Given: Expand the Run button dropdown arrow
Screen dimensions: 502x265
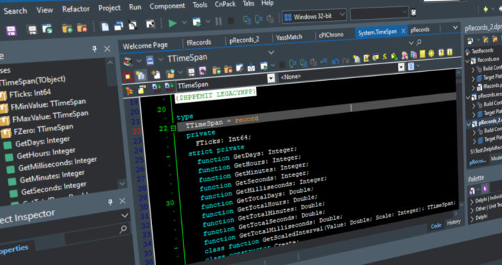Looking at the screenshot, I should coord(184,22).
